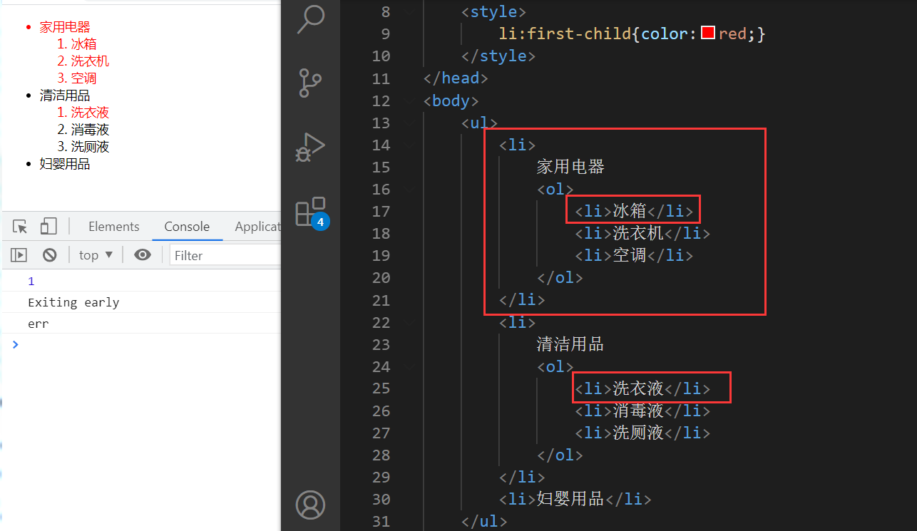The width and height of the screenshot is (917, 531).
Task: Fold the ol block on line 16
Action: click(x=409, y=189)
